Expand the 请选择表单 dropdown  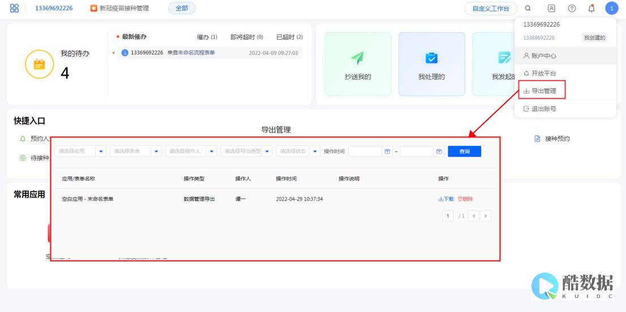tap(156, 151)
